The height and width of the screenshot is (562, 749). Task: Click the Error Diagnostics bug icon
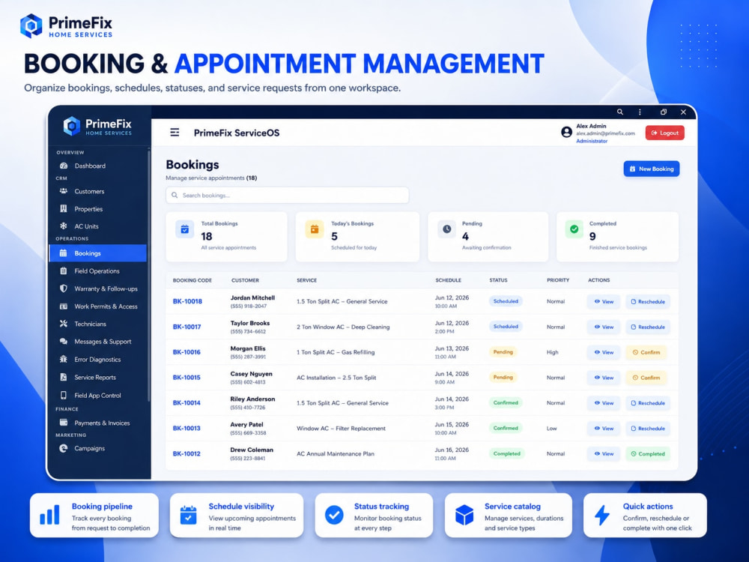coord(64,360)
